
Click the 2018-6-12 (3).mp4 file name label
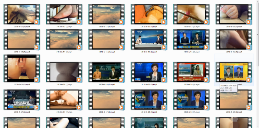coord(107,26)
